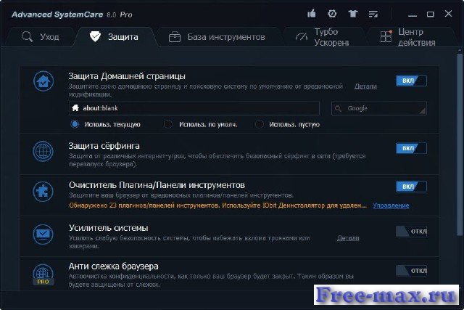Screen dimensions: 464x310
Task: Enable Усилитель системы switch
Action: (411, 232)
